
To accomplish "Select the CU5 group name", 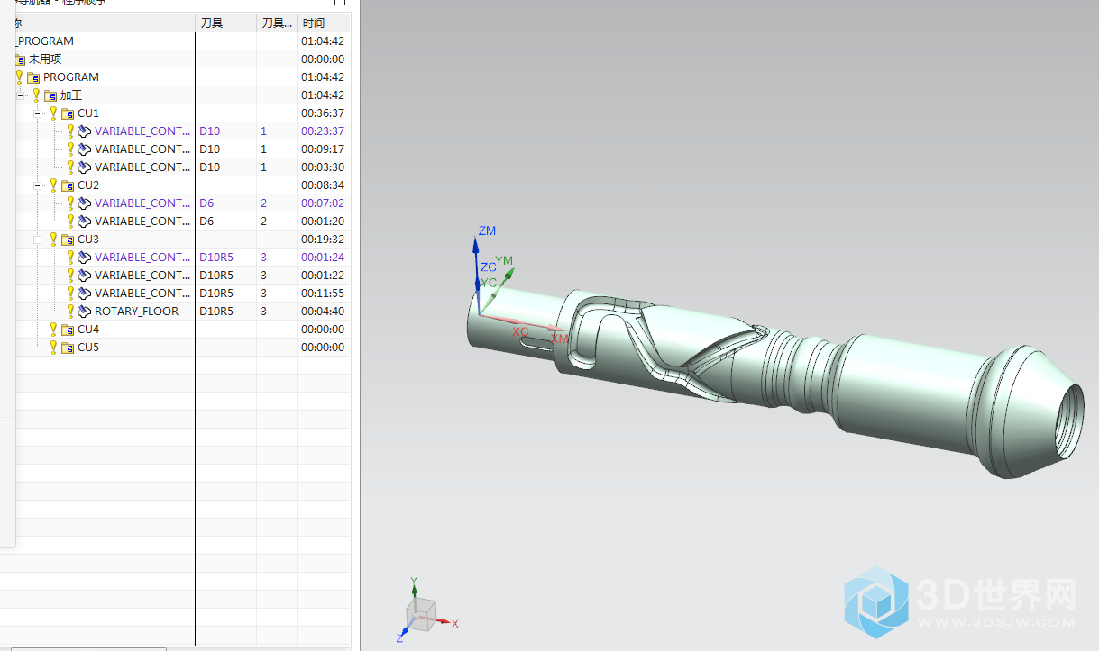I will 88,348.
